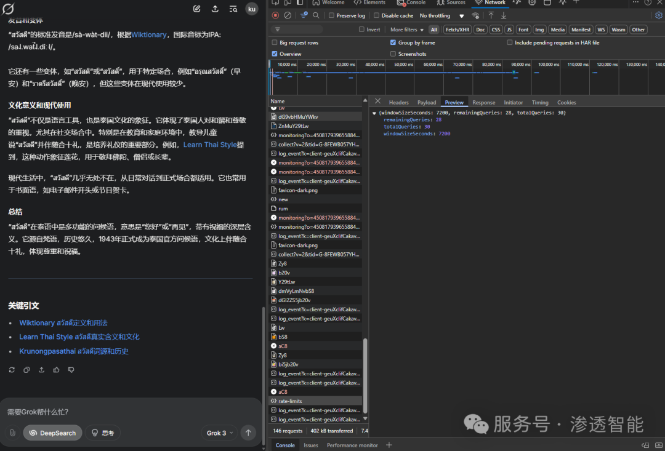Screen dimensions: 665x451
Task: Send the message with the arrow button
Action: point(249,433)
